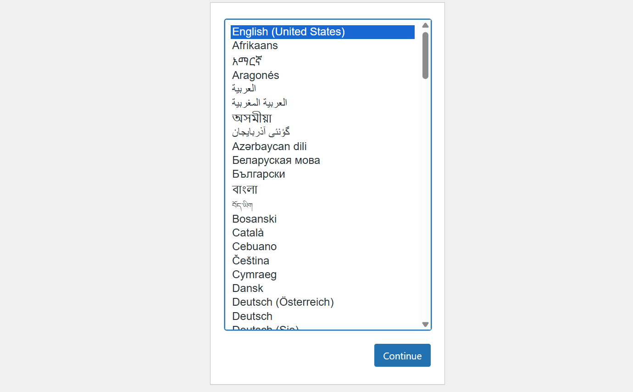Choose Cymraeg from the list
The height and width of the screenshot is (392, 633).
(x=255, y=274)
